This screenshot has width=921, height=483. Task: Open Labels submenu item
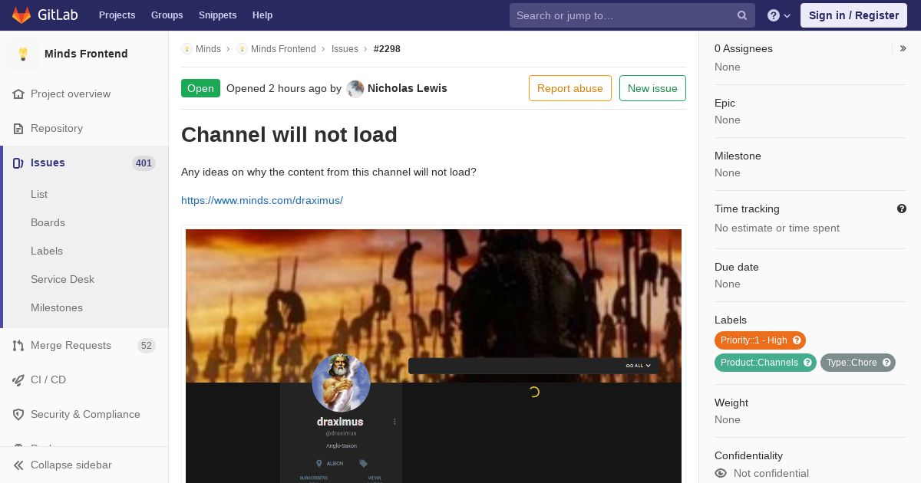coord(47,251)
